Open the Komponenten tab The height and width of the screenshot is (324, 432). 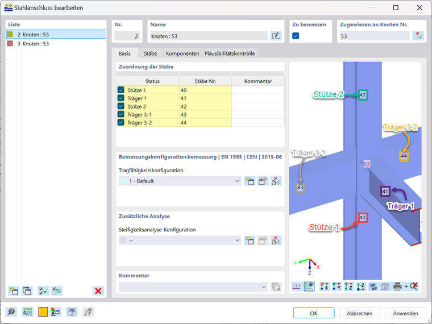coord(182,53)
